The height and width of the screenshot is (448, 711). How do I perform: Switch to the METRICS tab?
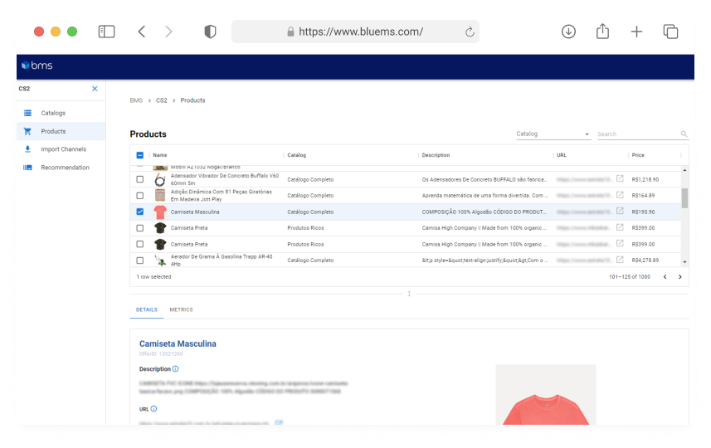click(x=181, y=309)
